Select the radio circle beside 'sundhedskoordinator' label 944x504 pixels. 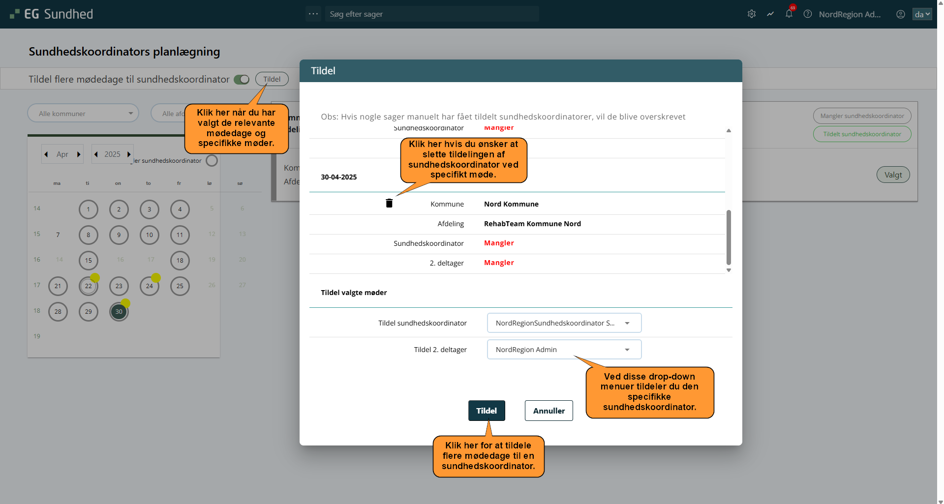[x=212, y=161]
